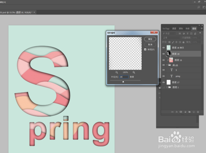The height and width of the screenshot is (153, 206).
Task: Click the link layers icon
Action: click(172, 112)
